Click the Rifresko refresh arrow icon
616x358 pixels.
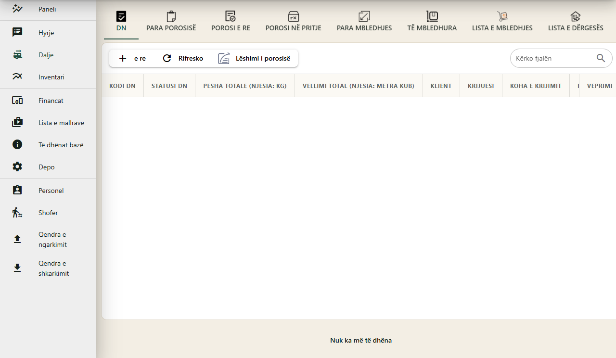167,58
